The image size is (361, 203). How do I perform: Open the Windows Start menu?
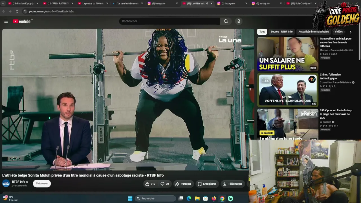tap(130, 198)
